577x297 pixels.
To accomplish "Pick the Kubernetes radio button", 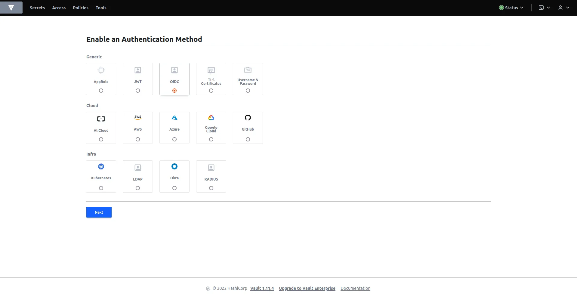I will pos(101,188).
